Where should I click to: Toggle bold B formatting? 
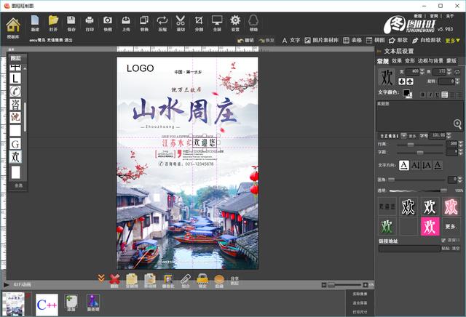[x=423, y=95]
